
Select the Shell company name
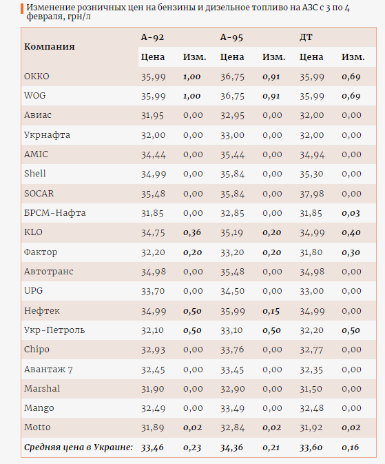35,174
